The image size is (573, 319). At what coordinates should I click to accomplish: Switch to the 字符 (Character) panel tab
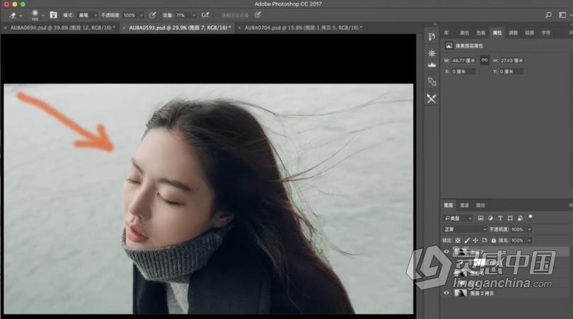click(x=545, y=33)
